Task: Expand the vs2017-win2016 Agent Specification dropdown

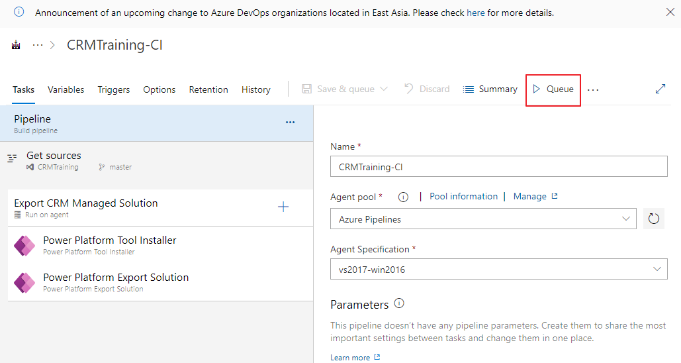Action: point(498,269)
